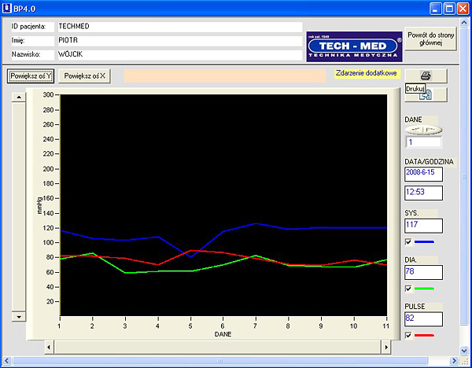472x368 pixels.
Task: Click window horizontal scrollbar left arrow
Action: [6, 360]
